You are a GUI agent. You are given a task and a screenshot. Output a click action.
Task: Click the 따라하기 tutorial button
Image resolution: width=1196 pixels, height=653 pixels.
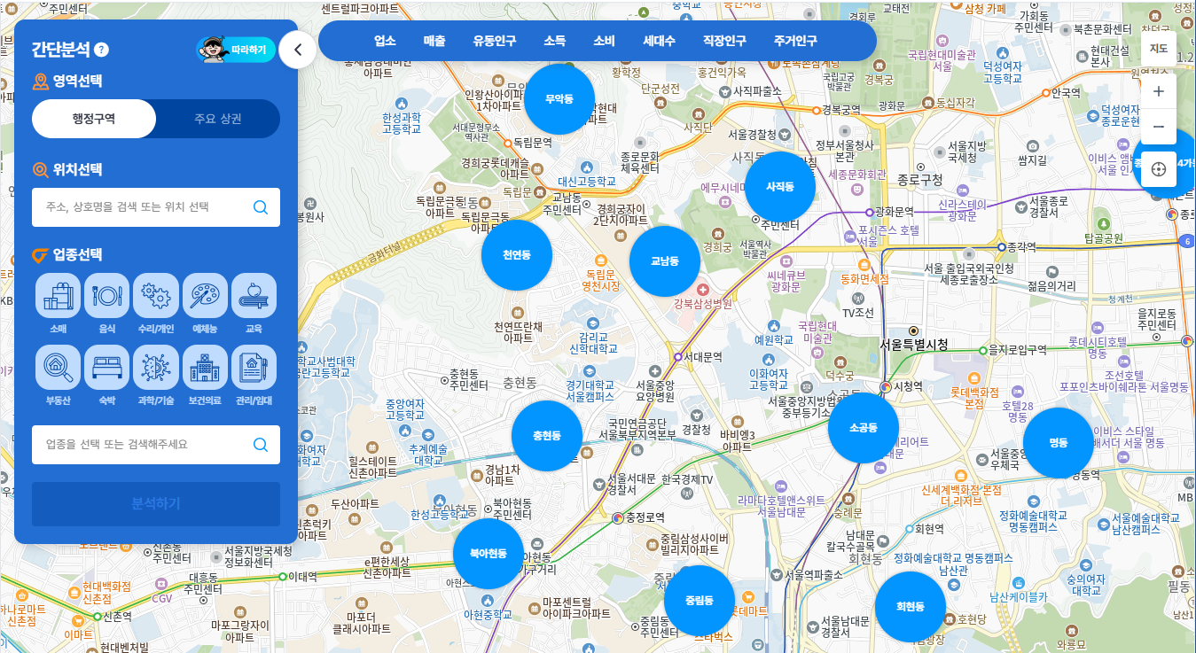236,50
